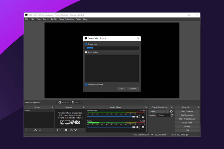Open the Scene Collection menu
Viewport: 224px width, 149px height.
[66, 19]
